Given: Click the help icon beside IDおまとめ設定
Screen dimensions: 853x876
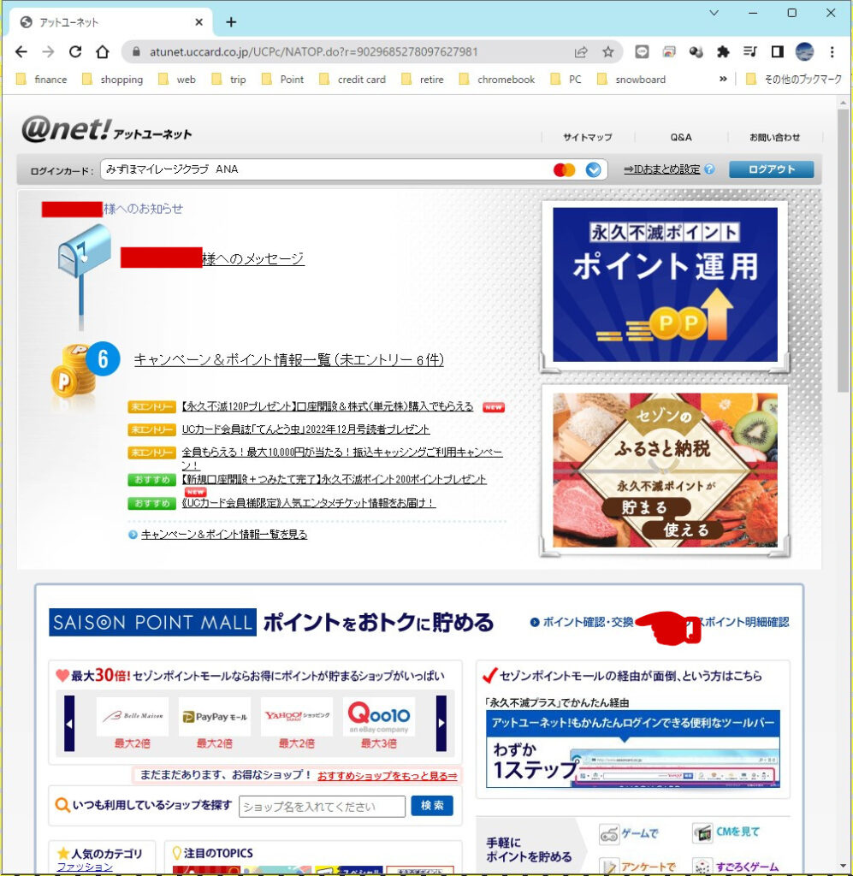Looking at the screenshot, I should 709,169.
